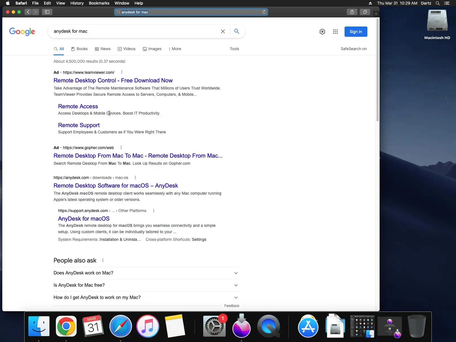
Task: Open Notification Center from the menu bar
Action: pos(447,3)
